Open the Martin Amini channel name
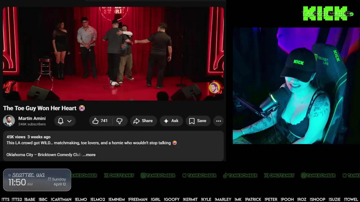The height and width of the screenshot is (202, 360). tap(32, 118)
